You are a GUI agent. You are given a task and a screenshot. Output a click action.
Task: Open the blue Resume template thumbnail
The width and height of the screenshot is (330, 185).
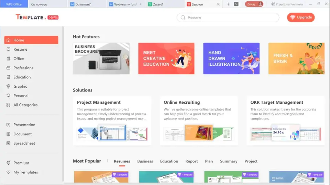pos(296,177)
